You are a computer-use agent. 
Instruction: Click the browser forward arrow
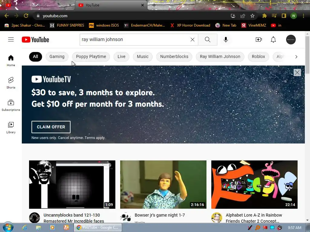click(16, 16)
